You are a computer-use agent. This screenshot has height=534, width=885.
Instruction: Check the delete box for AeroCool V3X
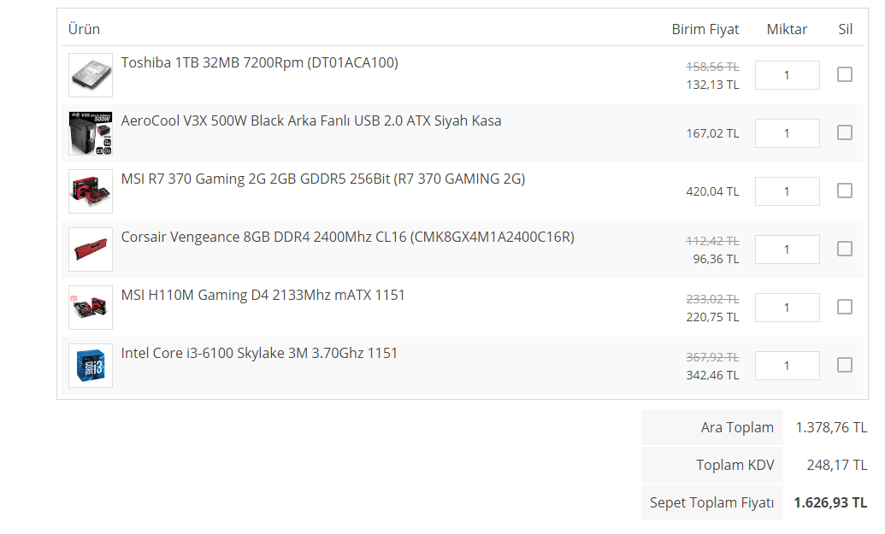(844, 132)
